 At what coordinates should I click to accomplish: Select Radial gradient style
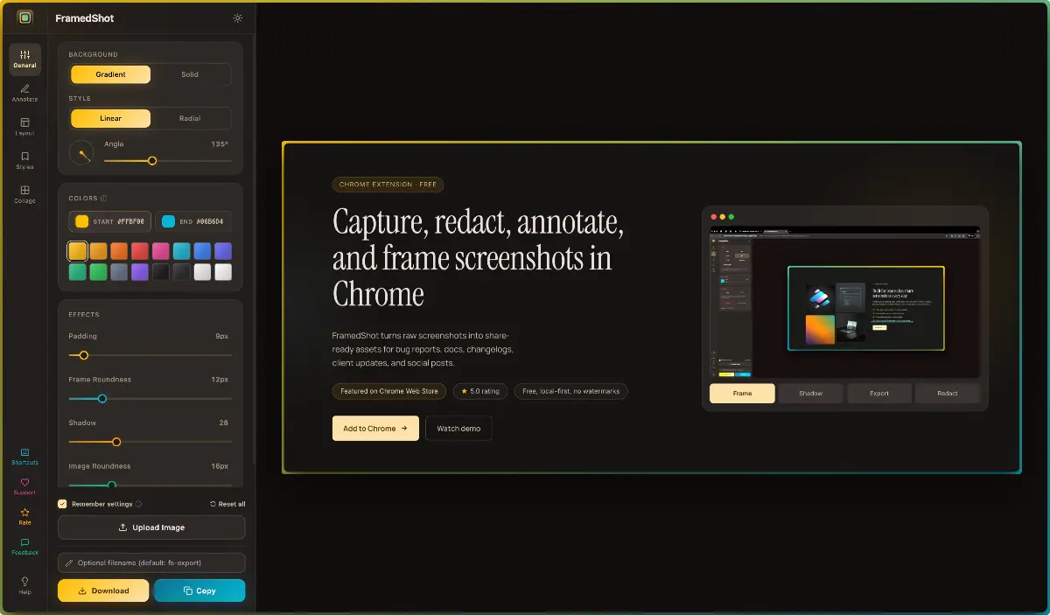[191, 117]
